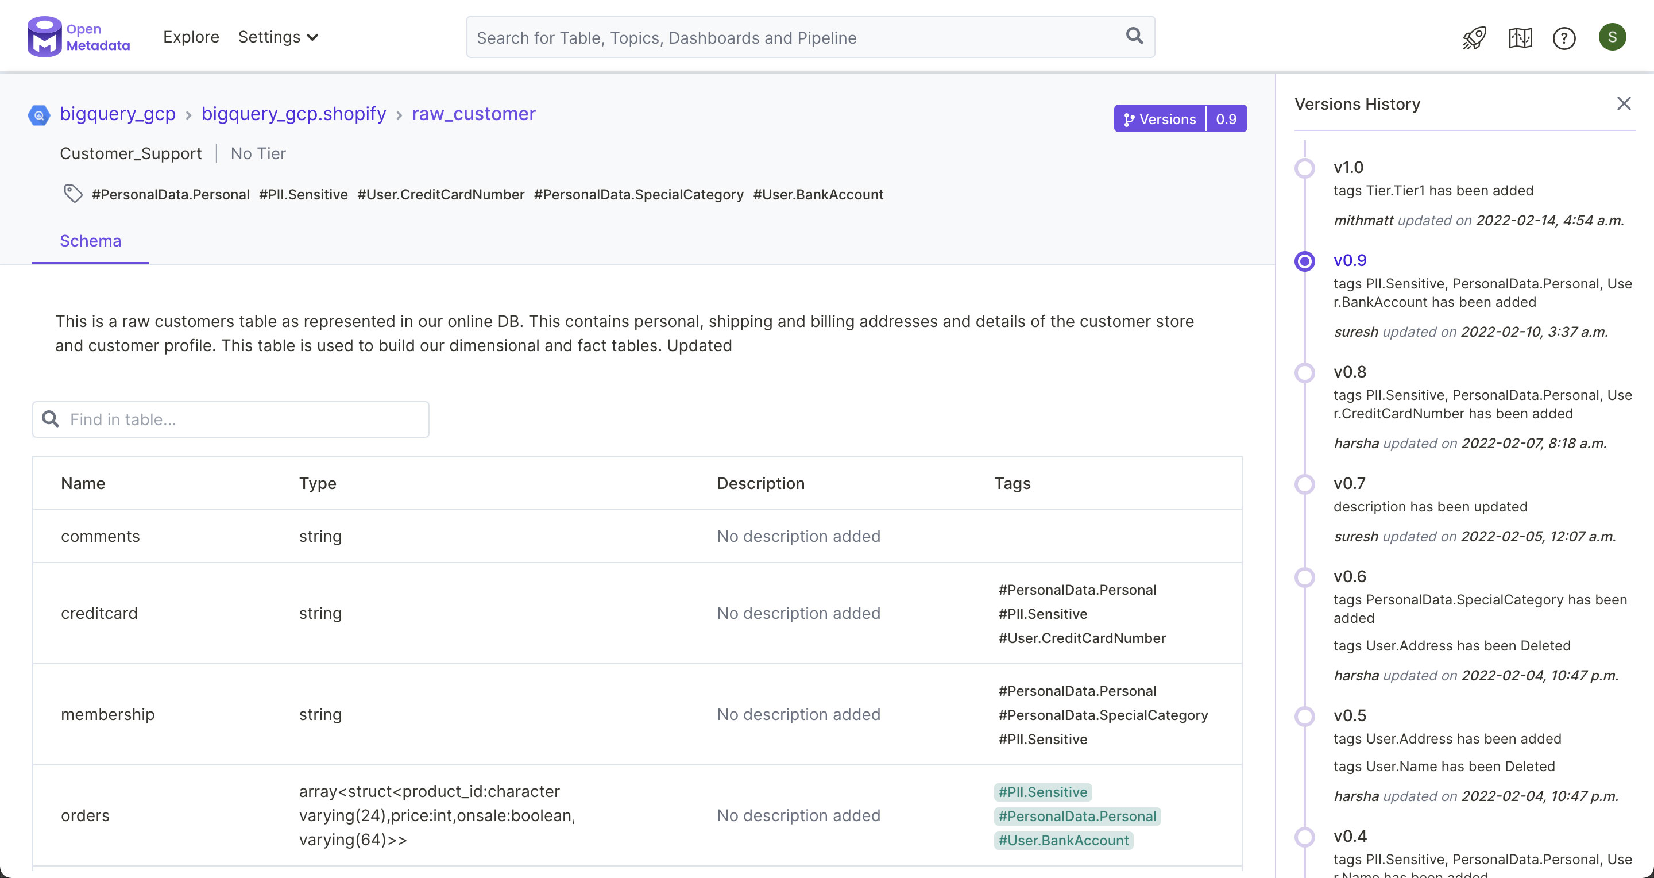Click the tag icon beside table tags
Screen dimensions: 1654x878
pyautogui.click(x=72, y=193)
